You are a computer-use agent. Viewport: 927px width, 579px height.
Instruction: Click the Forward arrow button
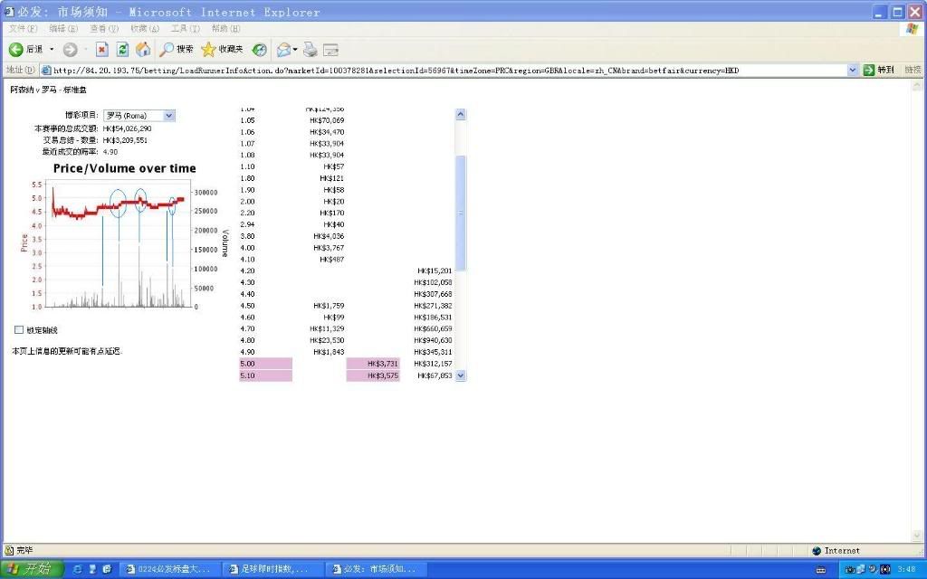[x=71, y=49]
